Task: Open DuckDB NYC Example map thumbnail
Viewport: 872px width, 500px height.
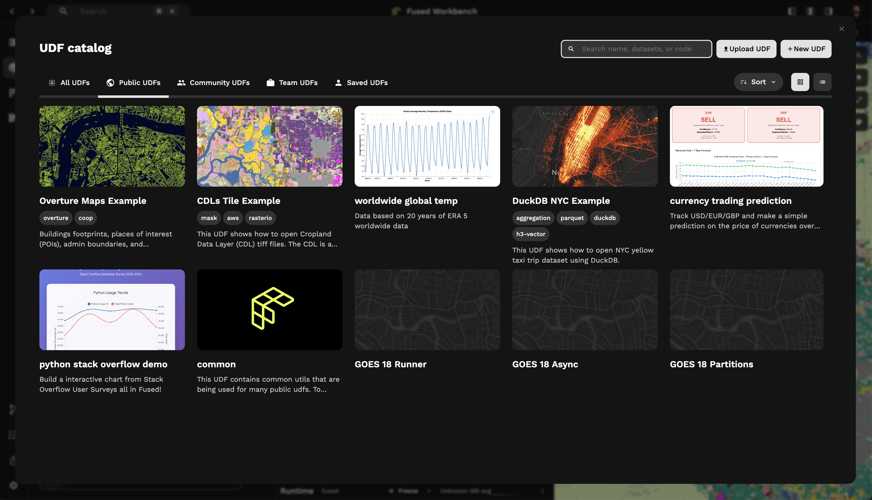Action: (585, 146)
